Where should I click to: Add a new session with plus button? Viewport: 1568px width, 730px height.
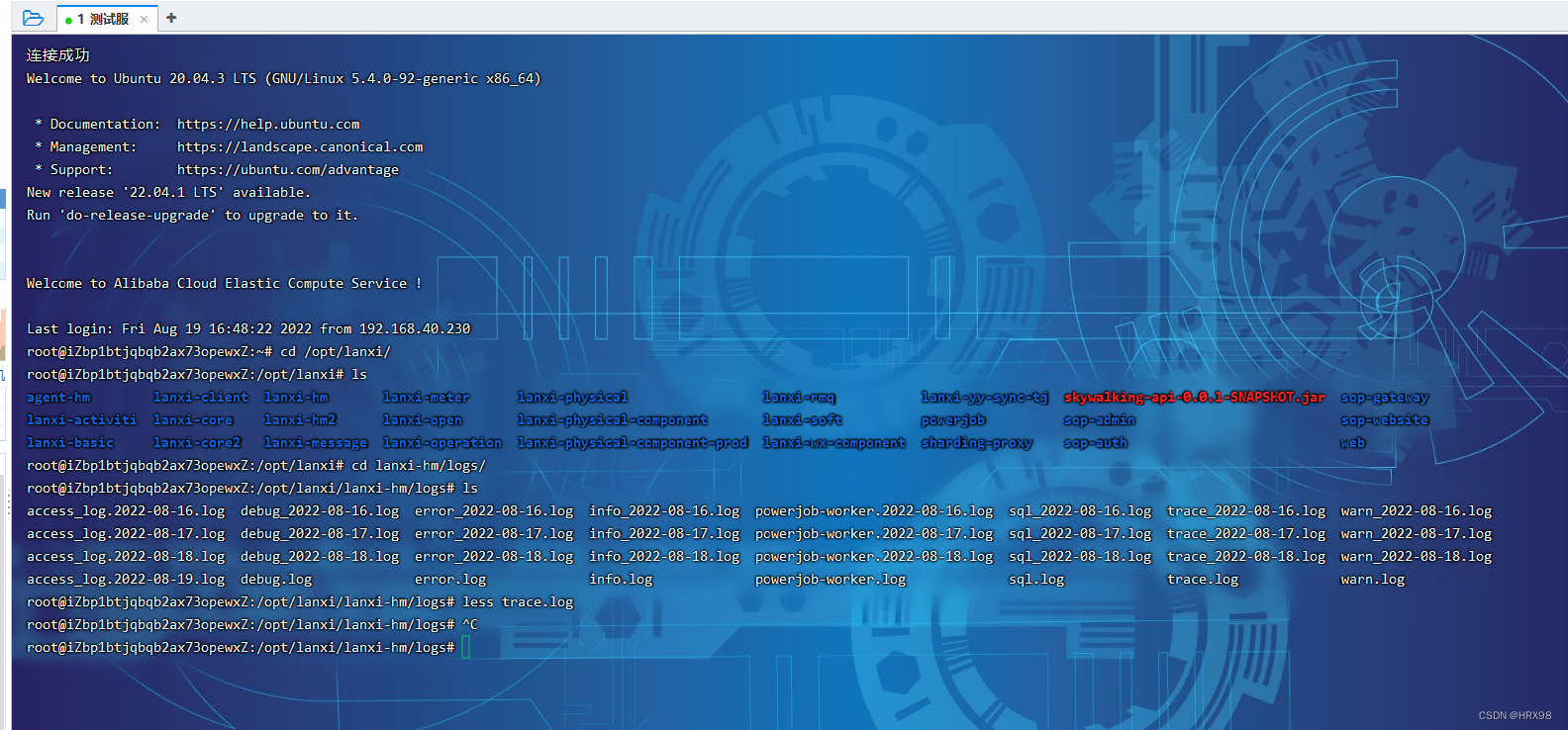pos(171,18)
